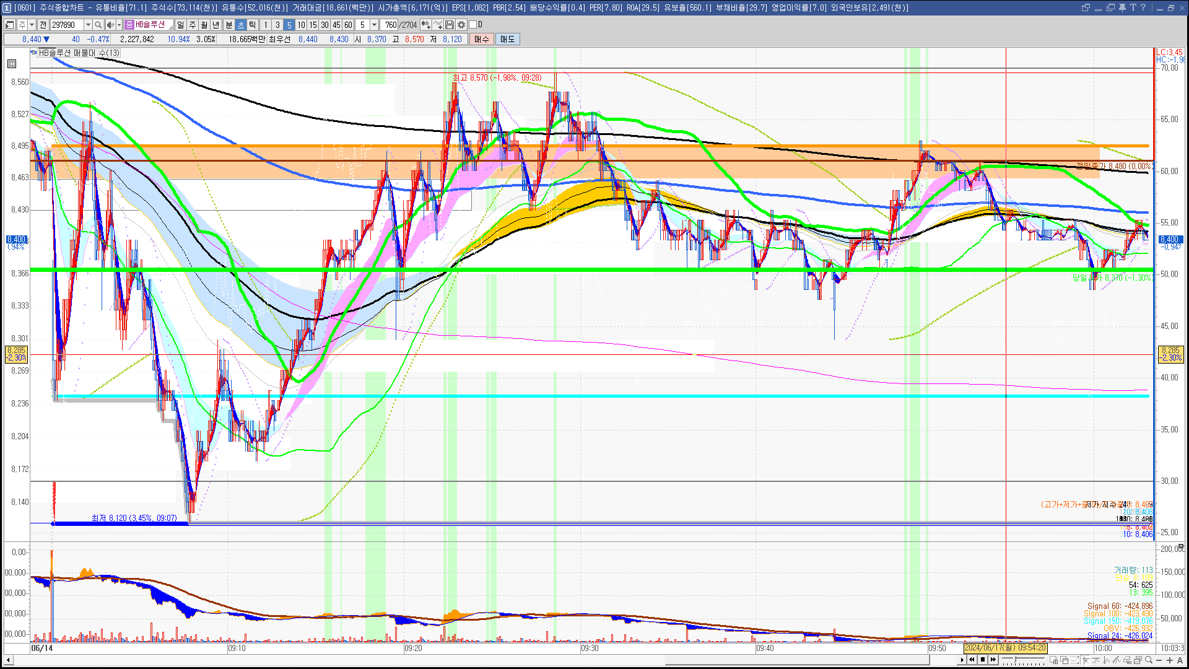
Task: Open the stock code dropdown arrow
Action: (88, 25)
